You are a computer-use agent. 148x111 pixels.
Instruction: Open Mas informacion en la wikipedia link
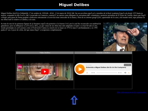click(132, 92)
